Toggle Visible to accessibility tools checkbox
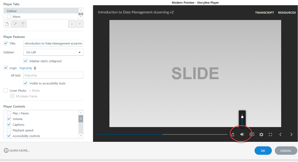The width and height of the screenshot is (298, 162). (25, 83)
